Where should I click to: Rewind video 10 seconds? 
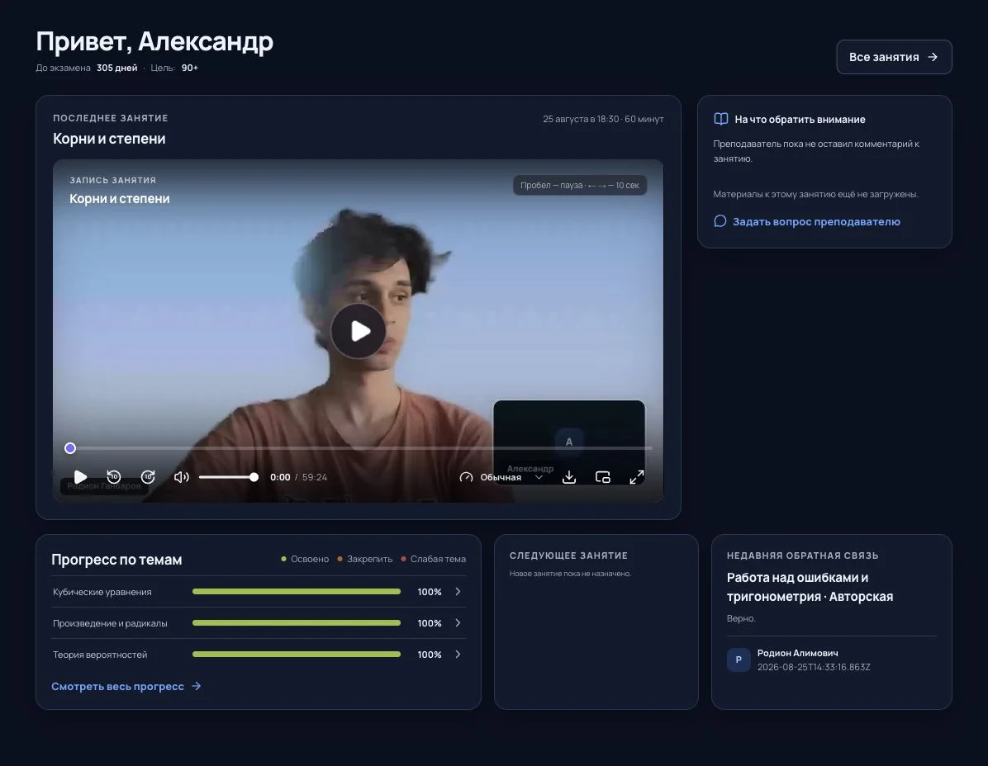pyautogui.click(x=114, y=477)
